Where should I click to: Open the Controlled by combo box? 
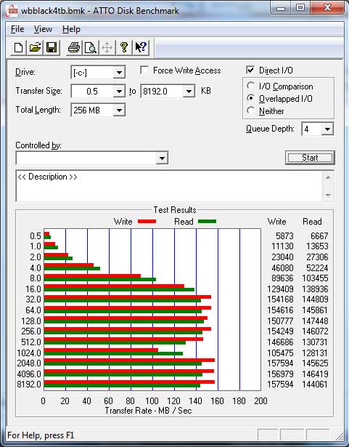(92, 158)
